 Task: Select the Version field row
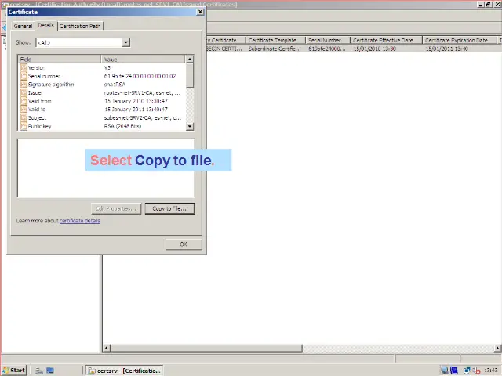click(37, 68)
